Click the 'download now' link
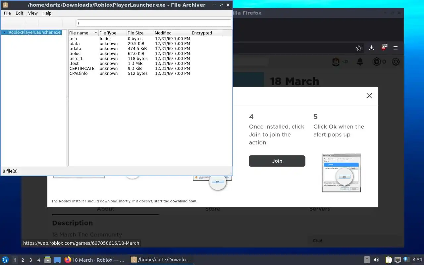424x265 pixels. 183,201
